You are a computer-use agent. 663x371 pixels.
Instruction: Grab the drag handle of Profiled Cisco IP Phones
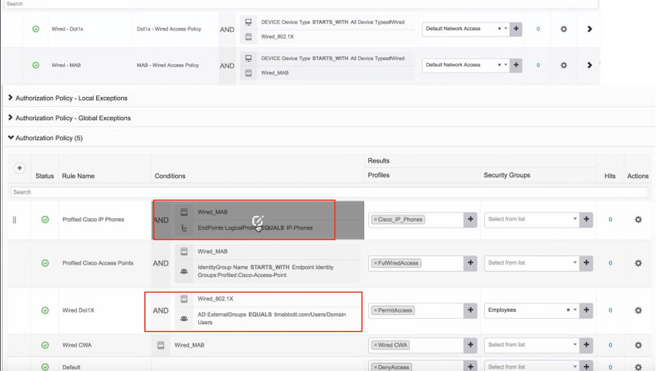click(x=15, y=220)
